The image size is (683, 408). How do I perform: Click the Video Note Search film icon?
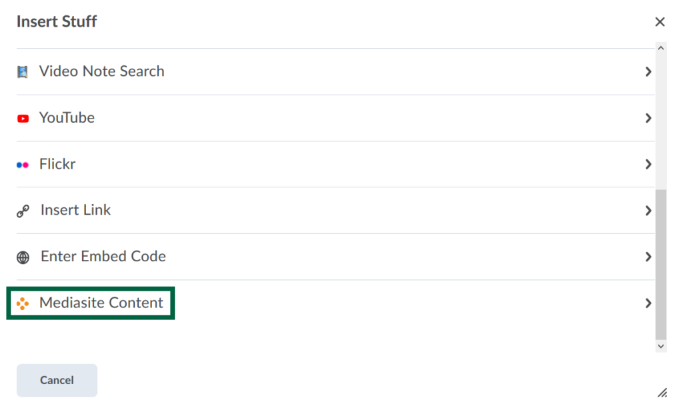23,71
